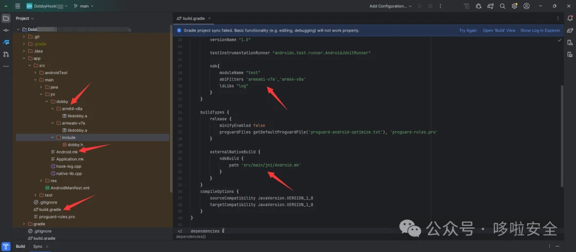576x252 pixels.
Task: Open the main menu hamburger icon
Action: click(x=18, y=6)
